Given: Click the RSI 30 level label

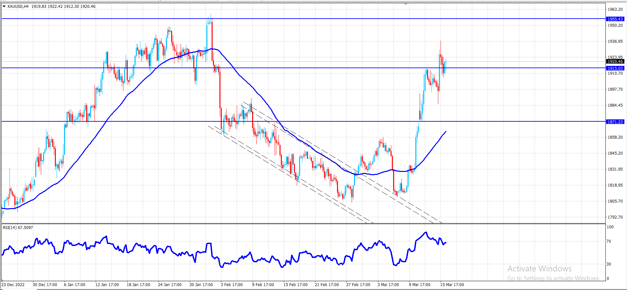Looking at the screenshot, I should point(609,264).
